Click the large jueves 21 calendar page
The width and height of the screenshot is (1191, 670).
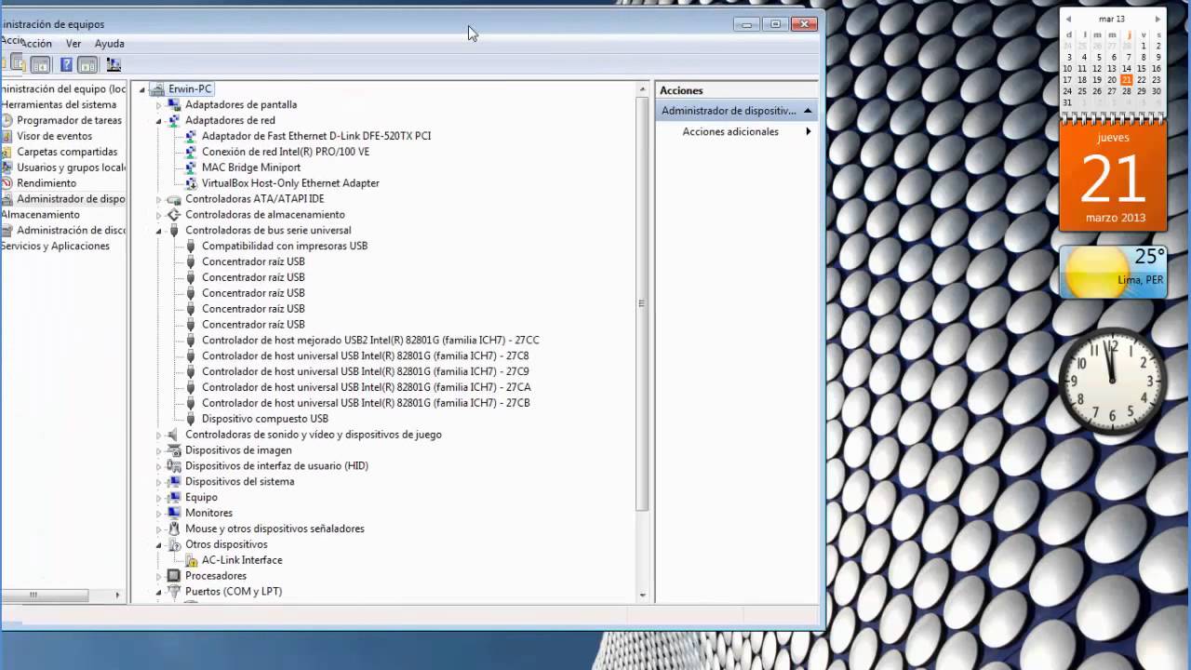tap(1113, 177)
